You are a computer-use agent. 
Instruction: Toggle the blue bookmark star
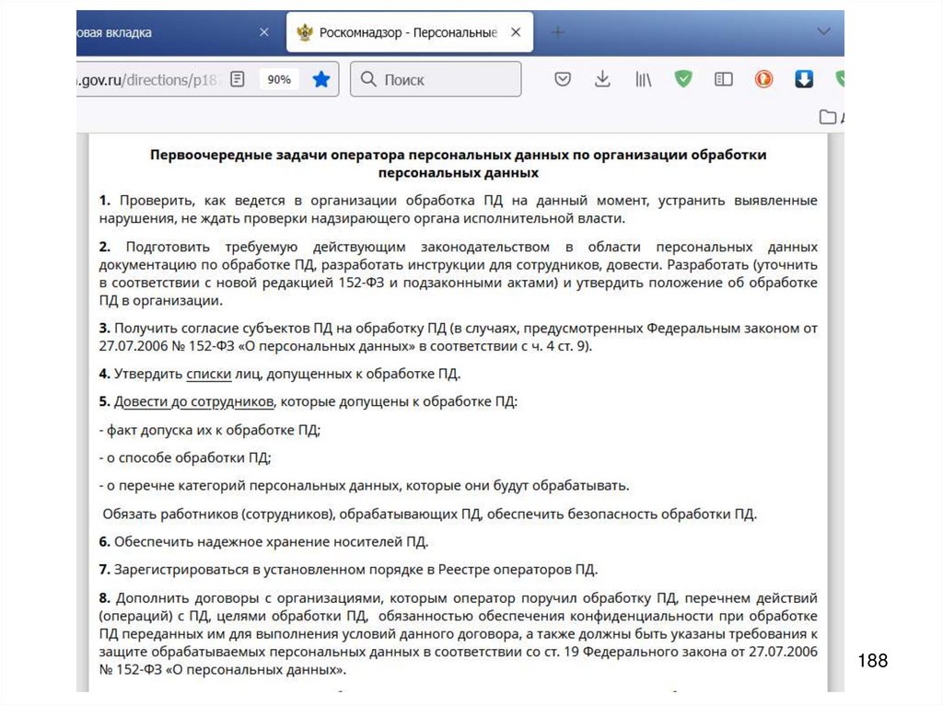[x=321, y=79]
